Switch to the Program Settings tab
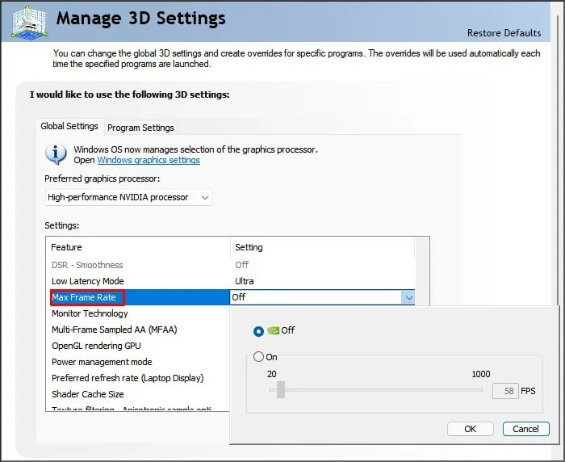Viewport: 565px width, 462px height. [x=140, y=128]
